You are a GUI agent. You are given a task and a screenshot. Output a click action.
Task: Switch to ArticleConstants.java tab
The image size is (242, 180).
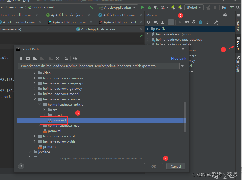tap(19, 22)
